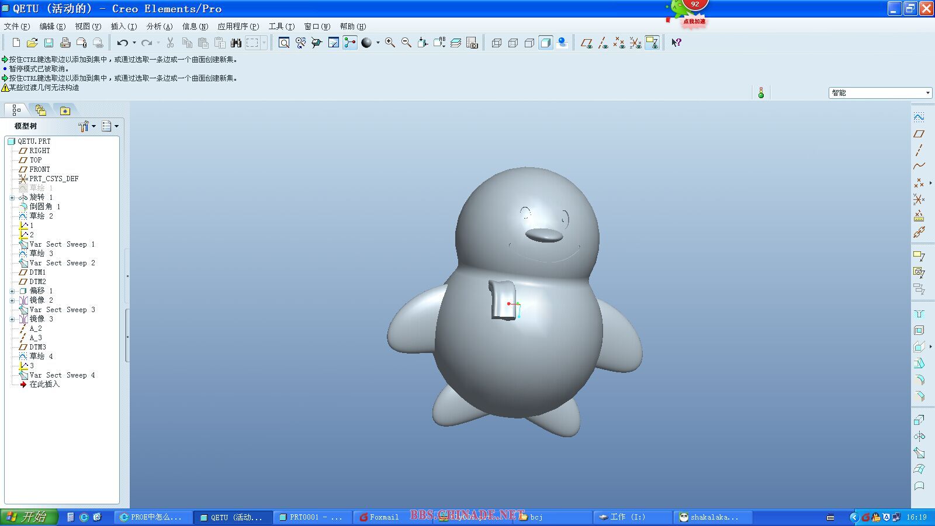Open the 插入(I) menu
This screenshot has width=935, height=526.
[x=124, y=26]
